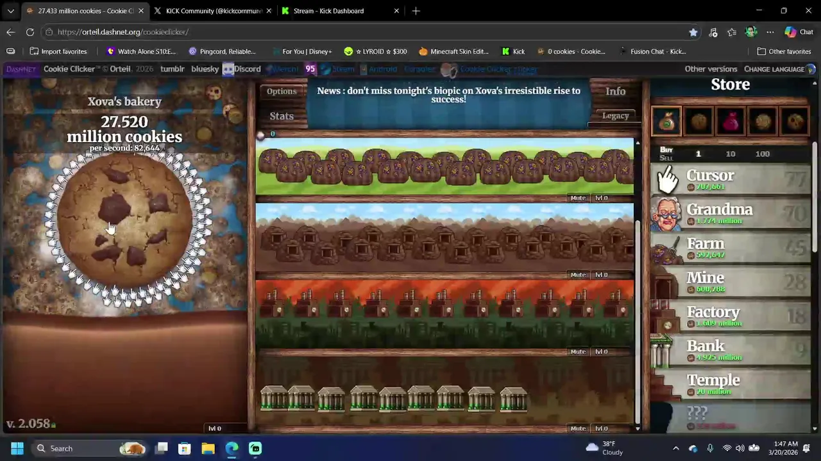The width and height of the screenshot is (821, 461).
Task: Click the browser address bar URL
Action: (x=123, y=32)
